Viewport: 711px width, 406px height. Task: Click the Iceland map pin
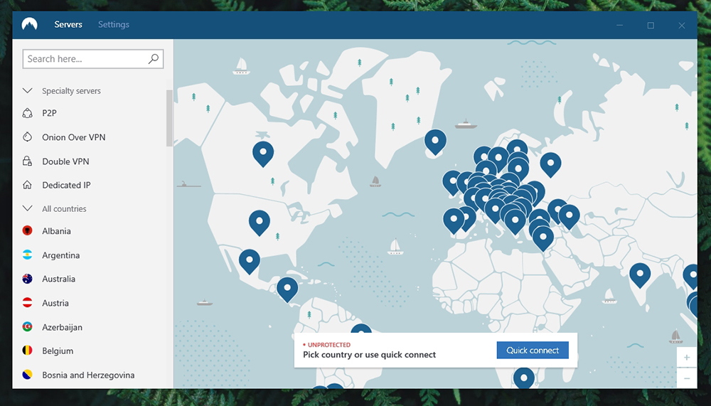(x=435, y=141)
